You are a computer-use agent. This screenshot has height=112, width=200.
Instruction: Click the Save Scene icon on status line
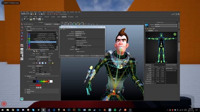tap(35, 14)
